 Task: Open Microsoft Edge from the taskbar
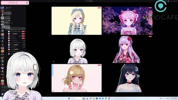click(x=103, y=98)
